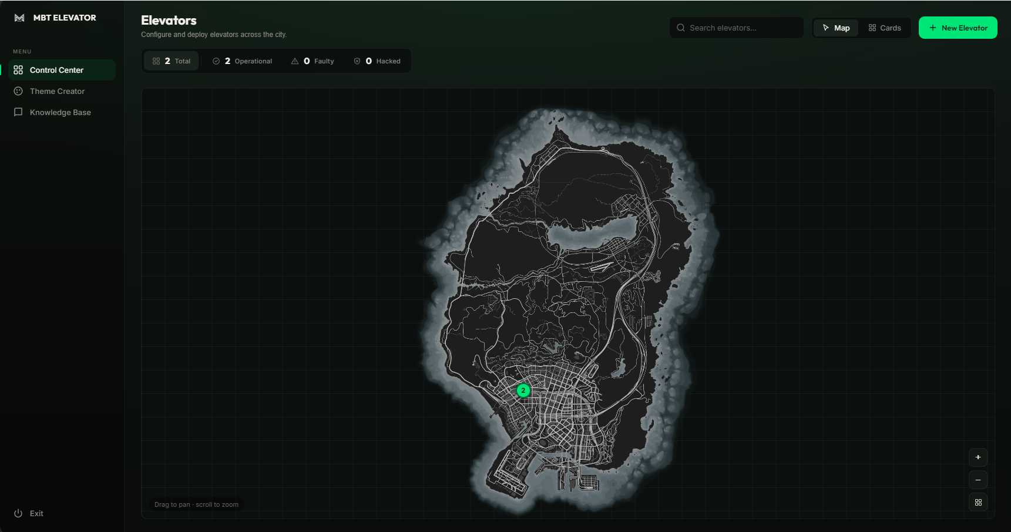The width and height of the screenshot is (1011, 532).
Task: Switch to Map view
Action: click(x=836, y=28)
